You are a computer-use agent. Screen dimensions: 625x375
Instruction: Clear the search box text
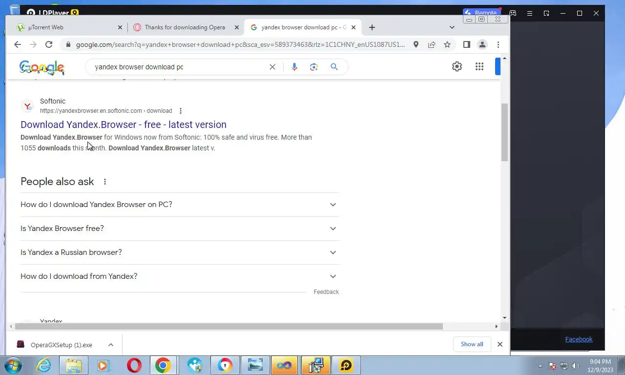click(x=272, y=67)
